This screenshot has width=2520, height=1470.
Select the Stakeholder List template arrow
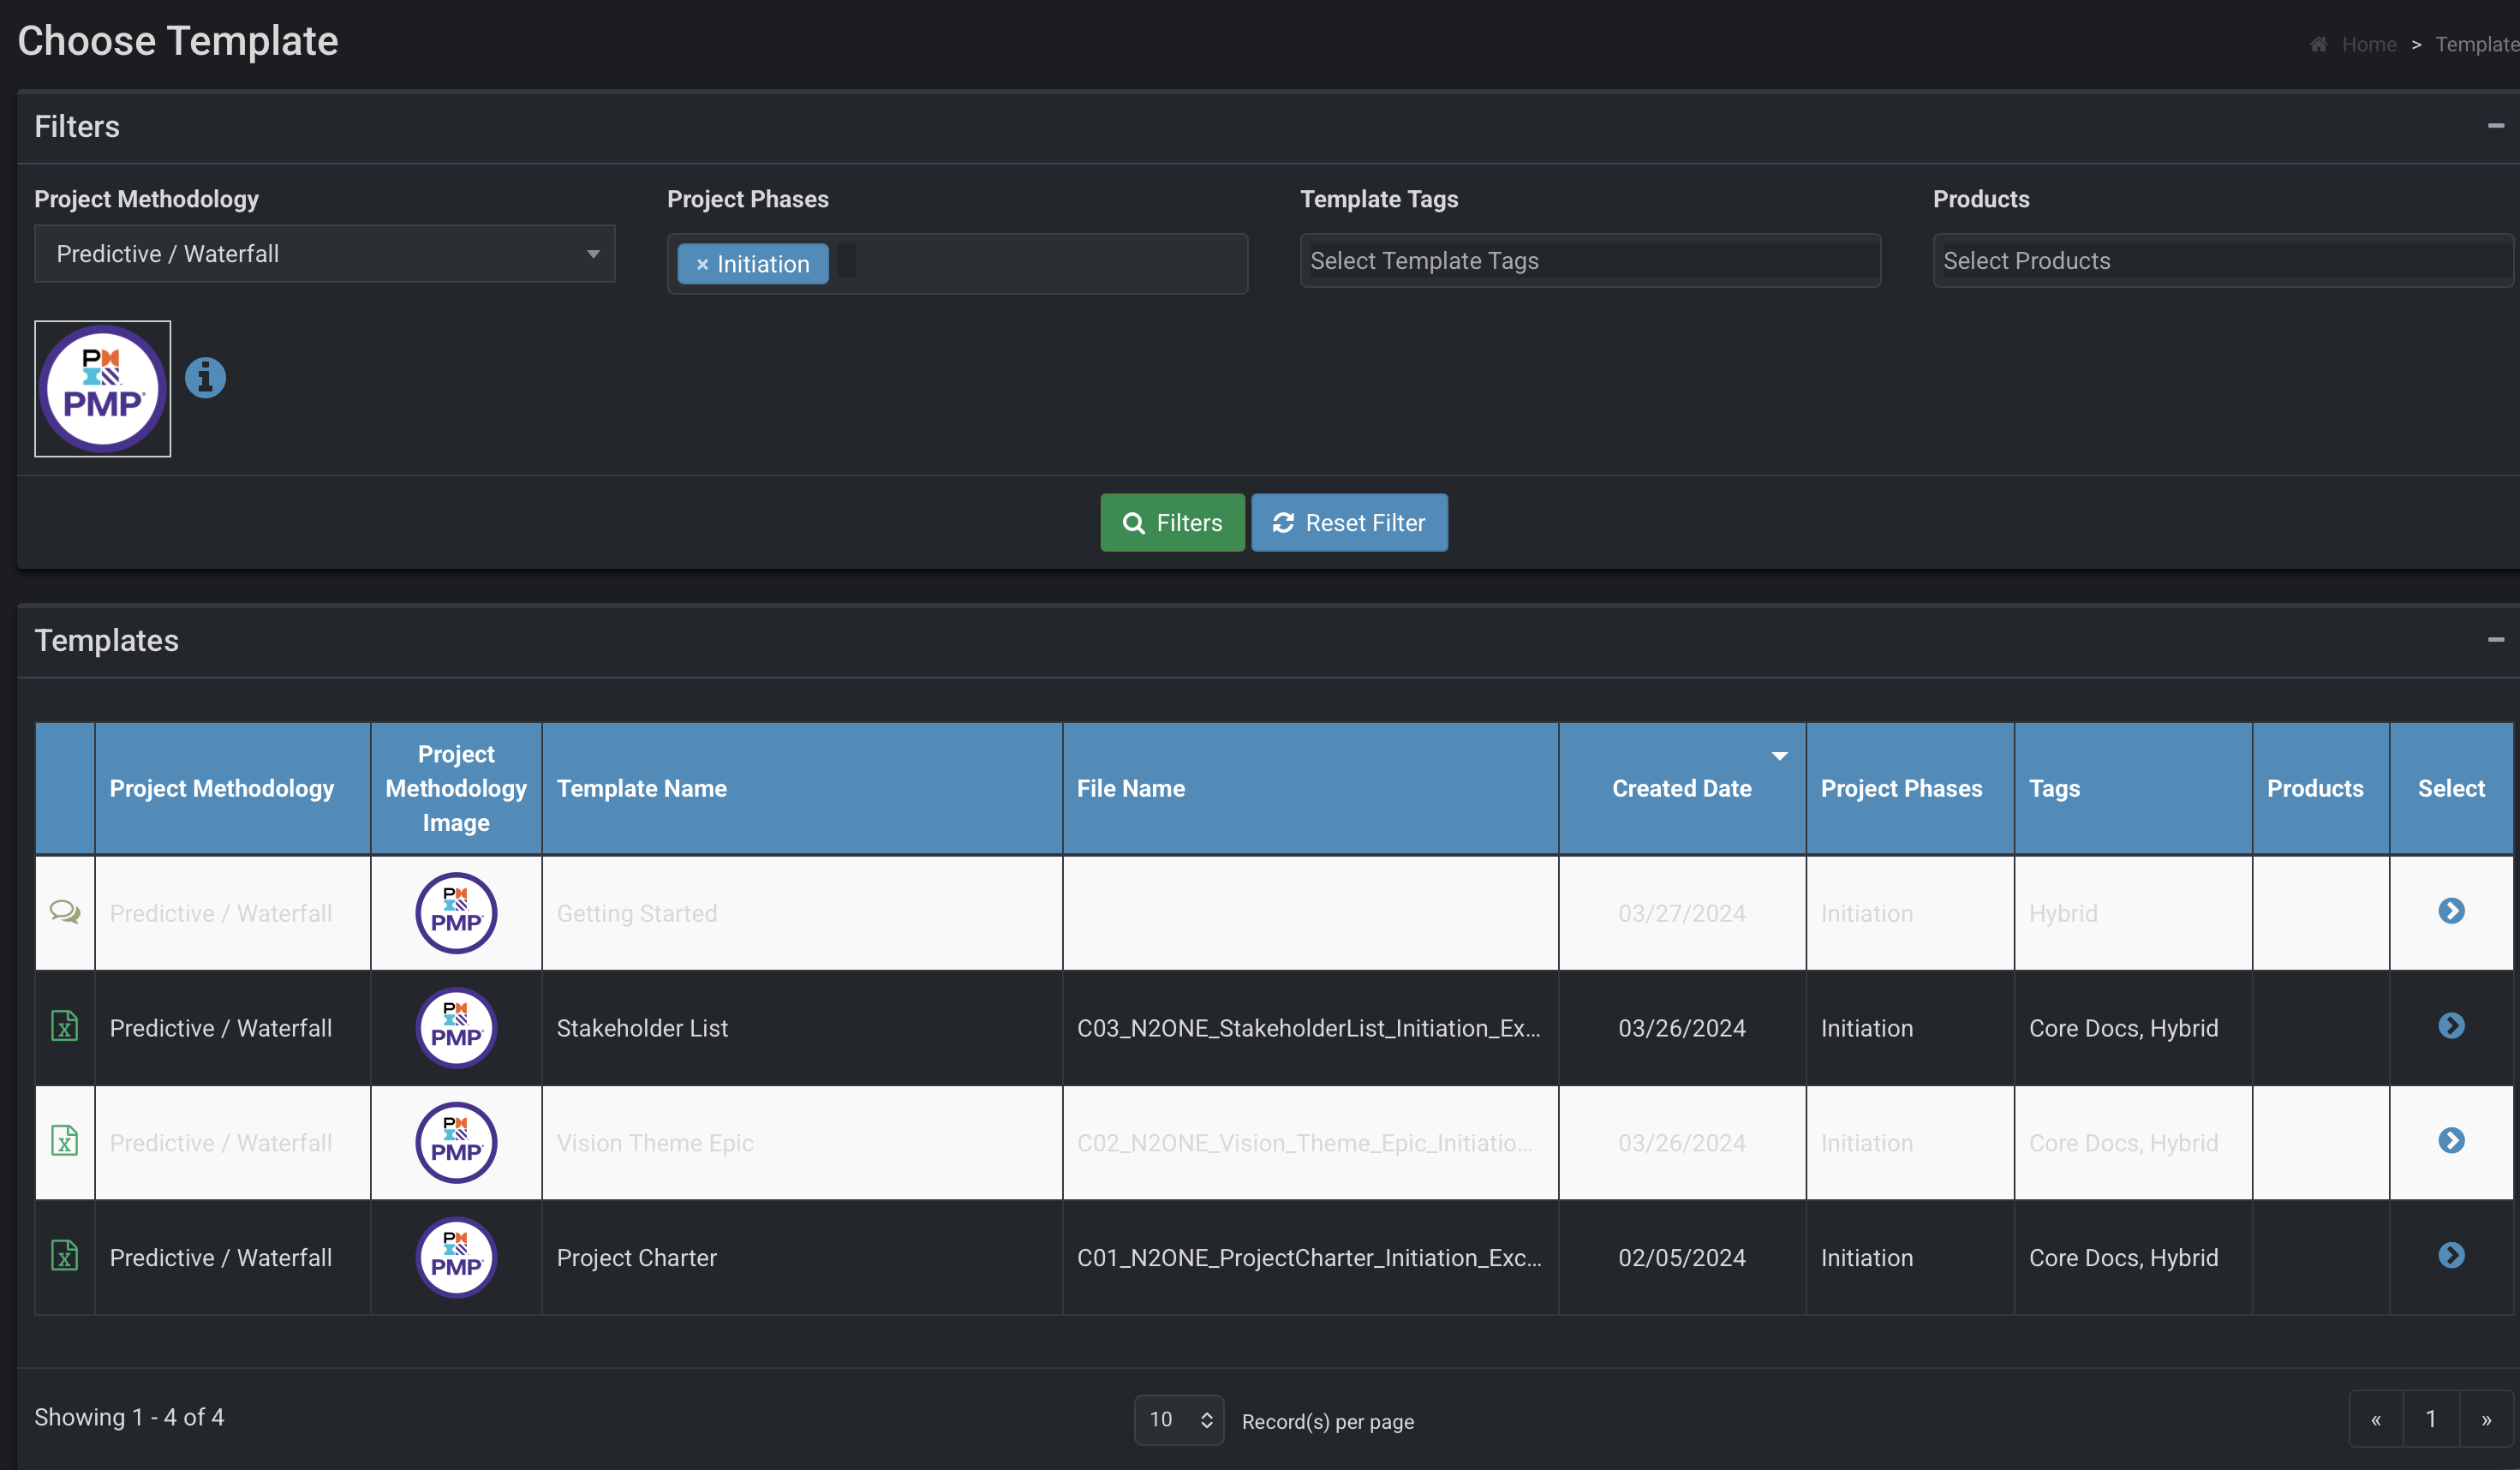tap(2451, 1026)
